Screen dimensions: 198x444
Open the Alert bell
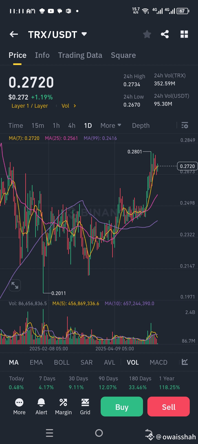(x=41, y=406)
